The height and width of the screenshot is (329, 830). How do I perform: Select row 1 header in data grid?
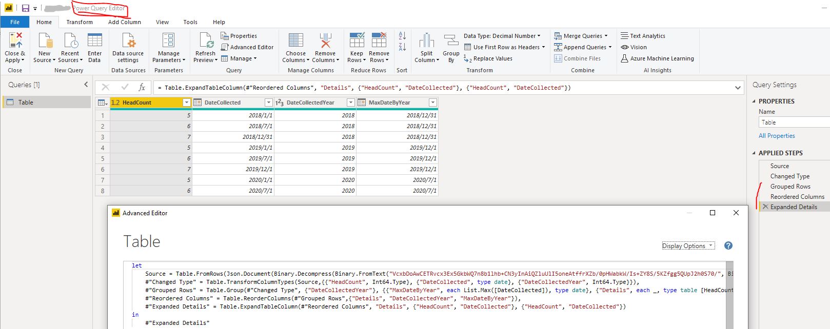[103, 116]
